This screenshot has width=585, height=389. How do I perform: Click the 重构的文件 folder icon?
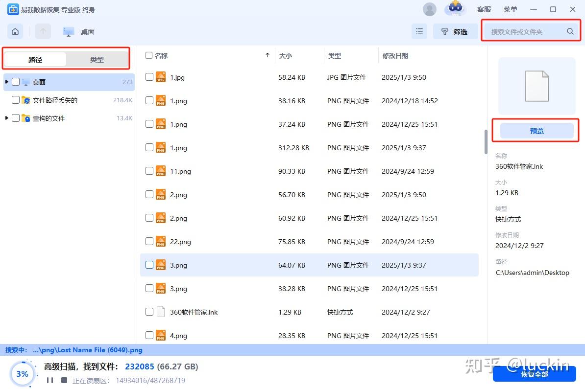[x=26, y=118]
